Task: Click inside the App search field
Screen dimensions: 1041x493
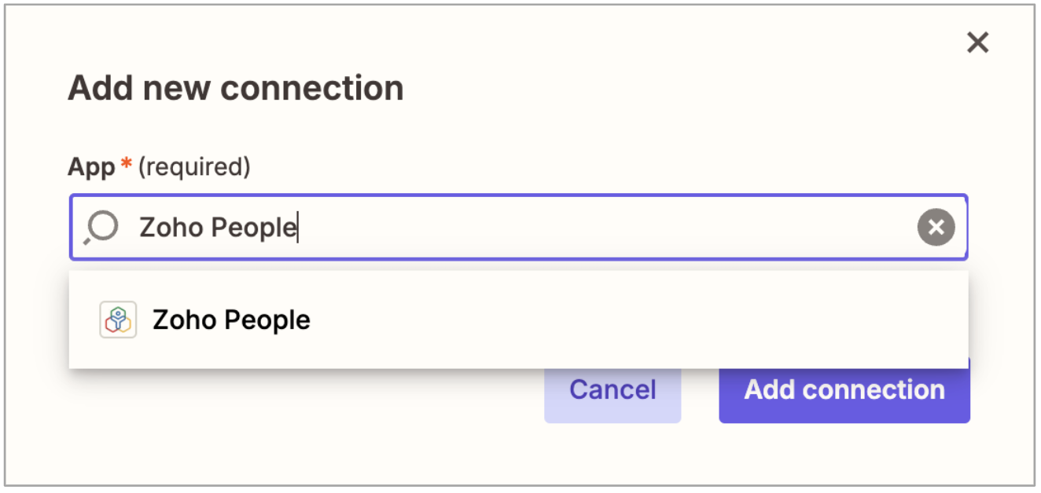Action: [550, 228]
